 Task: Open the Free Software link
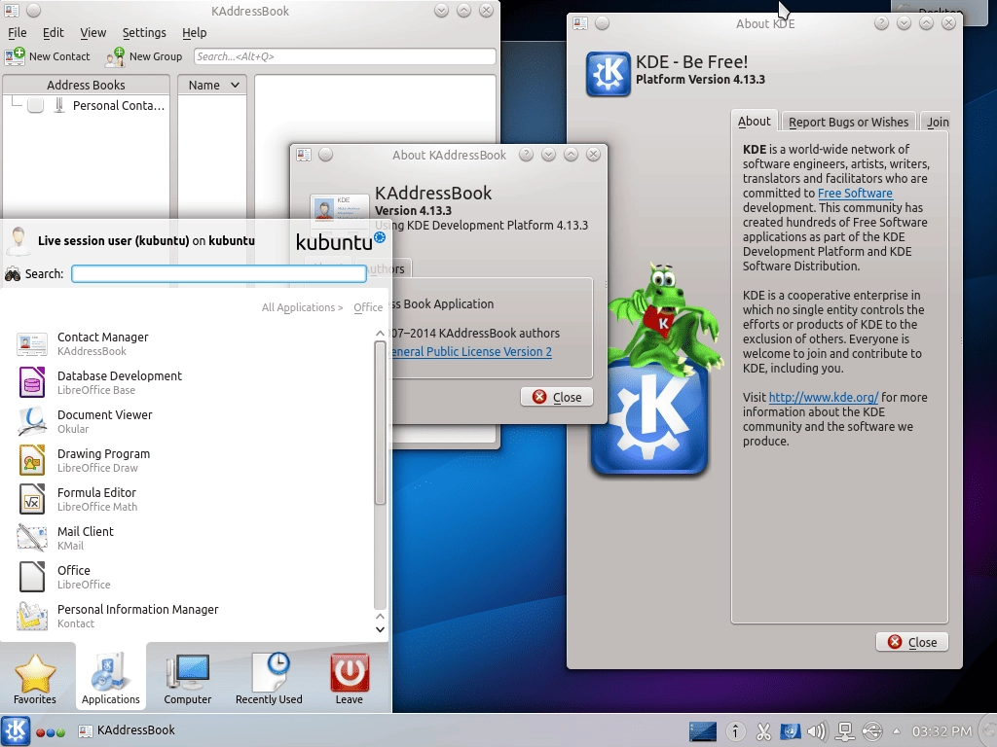pyautogui.click(x=855, y=194)
